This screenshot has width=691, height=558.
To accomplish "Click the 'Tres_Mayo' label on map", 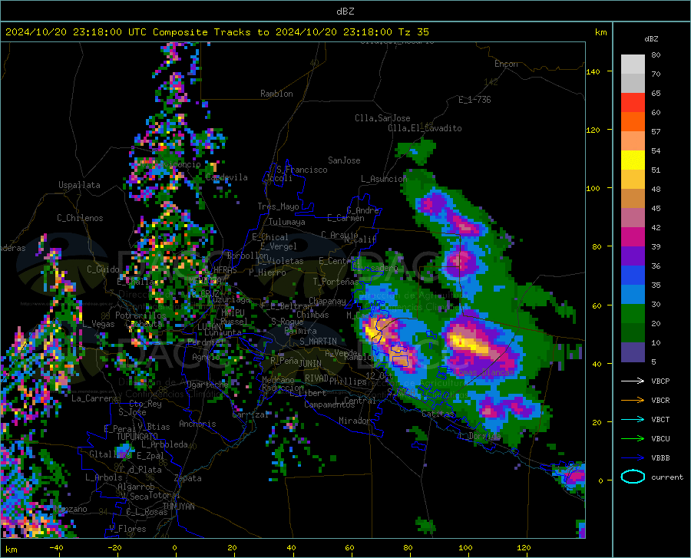I will tap(278, 206).
